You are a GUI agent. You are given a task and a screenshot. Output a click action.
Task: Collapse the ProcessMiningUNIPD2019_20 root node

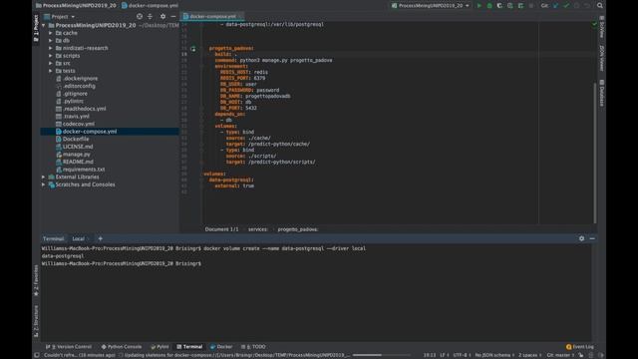coord(44,25)
